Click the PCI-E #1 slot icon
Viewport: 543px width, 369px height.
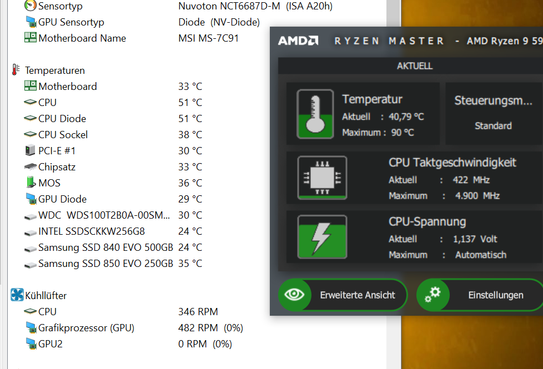31,150
